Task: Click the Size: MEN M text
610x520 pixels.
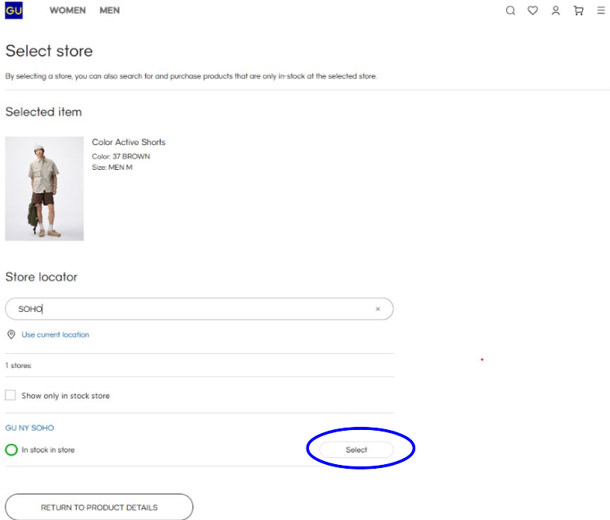Action: click(112, 167)
